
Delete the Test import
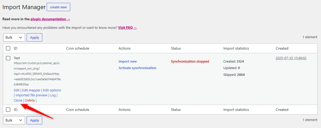coord(30,100)
